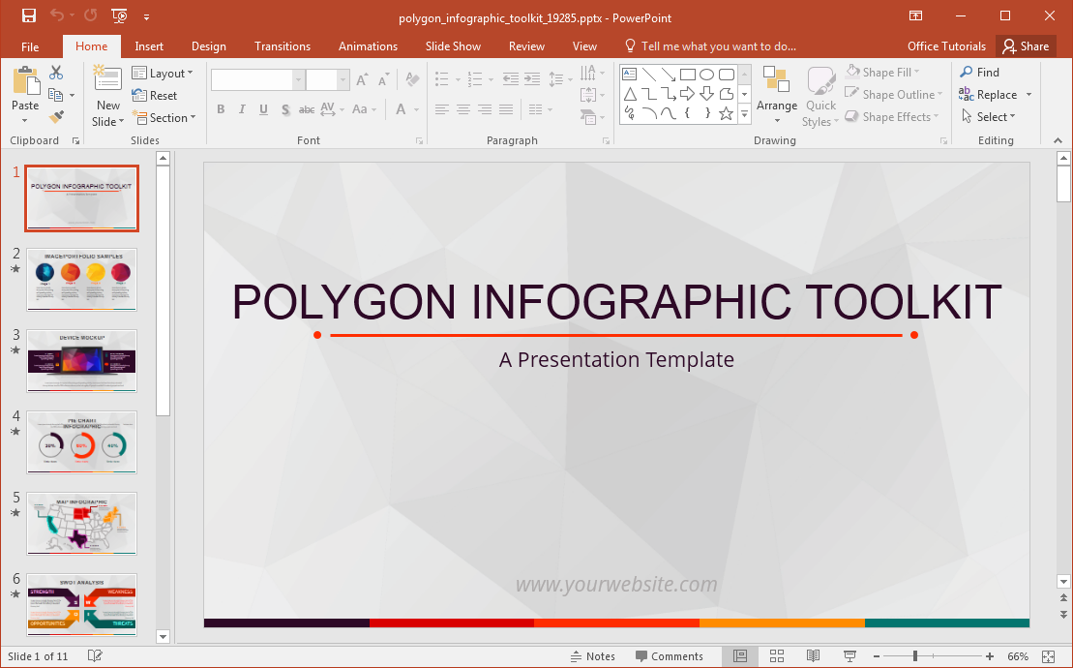Open Slide Sorter view in status bar
This screenshot has height=668, width=1073.
pyautogui.click(x=776, y=656)
